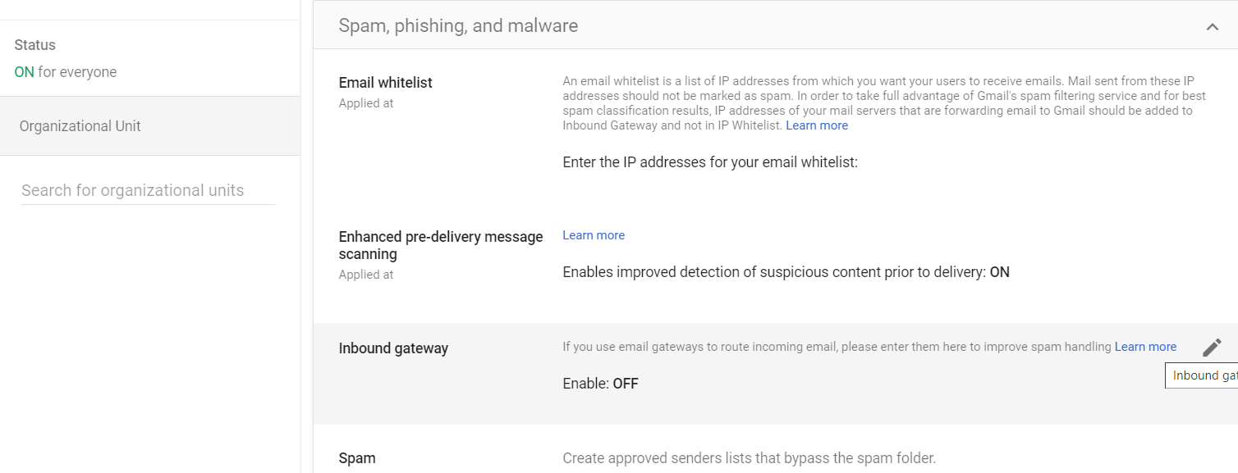1238x473 pixels.
Task: Select the Organizational Unit panel header
Action: [80, 126]
